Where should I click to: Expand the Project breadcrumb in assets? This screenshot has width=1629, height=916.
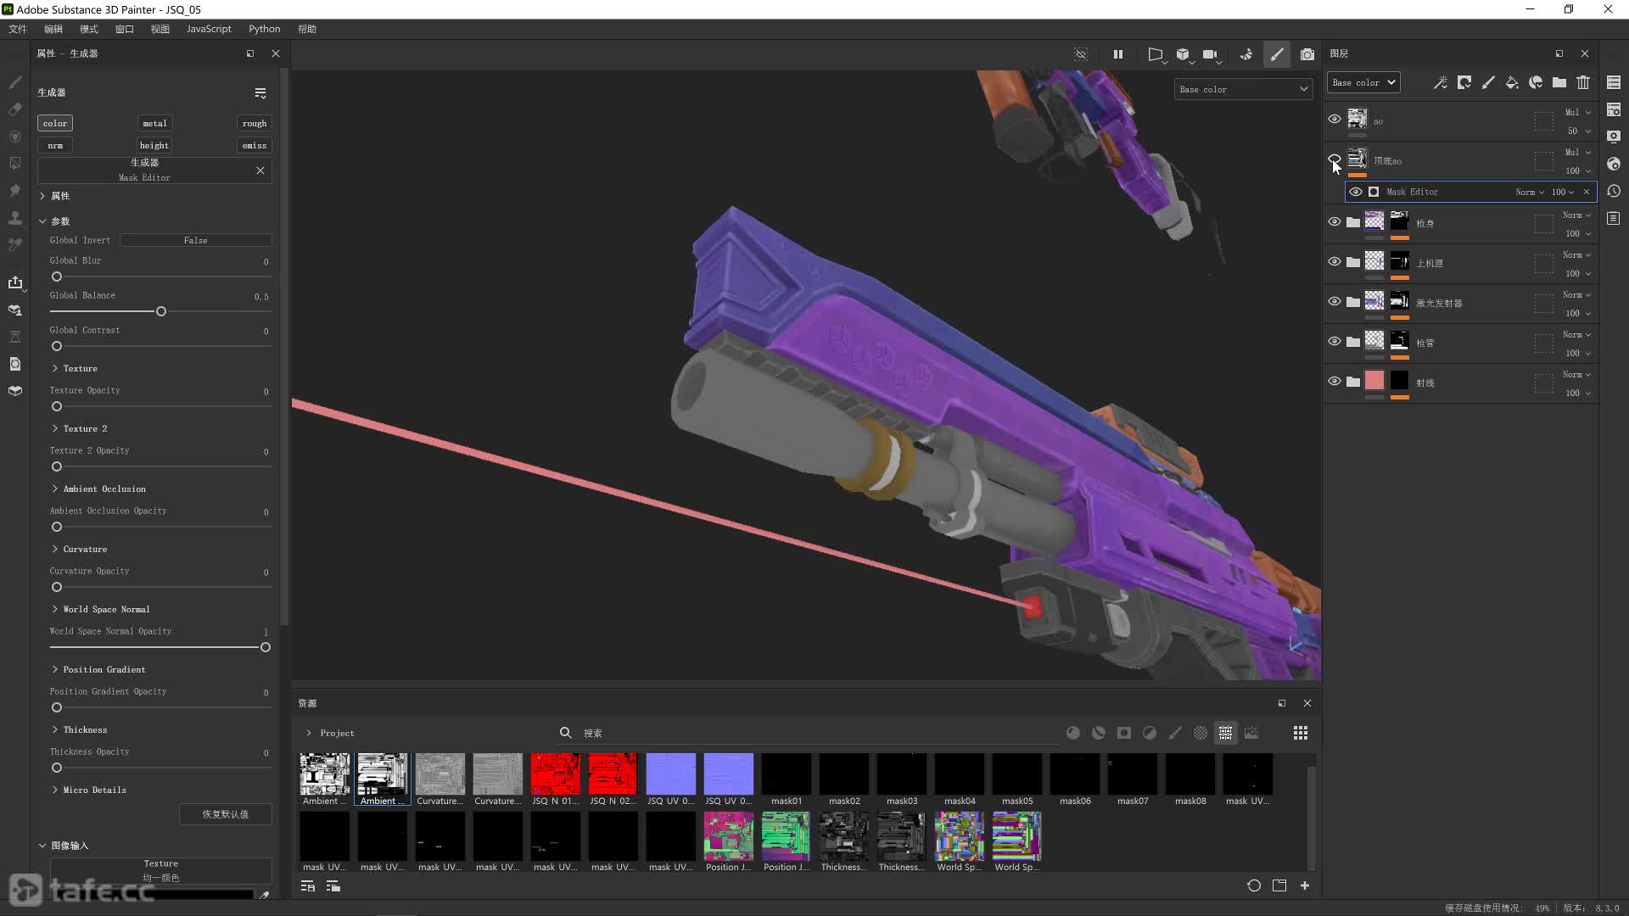click(x=309, y=733)
